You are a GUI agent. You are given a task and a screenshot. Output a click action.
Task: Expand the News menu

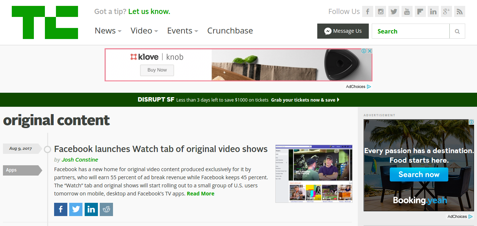(108, 31)
